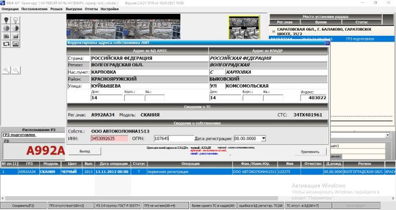Click the zoom in magnifier icon
This screenshot has width=396, height=210.
point(6,70)
